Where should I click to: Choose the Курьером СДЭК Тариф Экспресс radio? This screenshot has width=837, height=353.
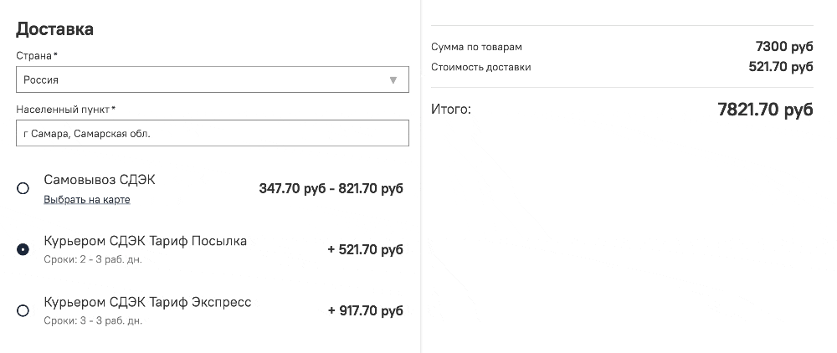tap(23, 311)
